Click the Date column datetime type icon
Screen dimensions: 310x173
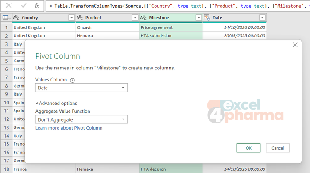[x=207, y=18]
